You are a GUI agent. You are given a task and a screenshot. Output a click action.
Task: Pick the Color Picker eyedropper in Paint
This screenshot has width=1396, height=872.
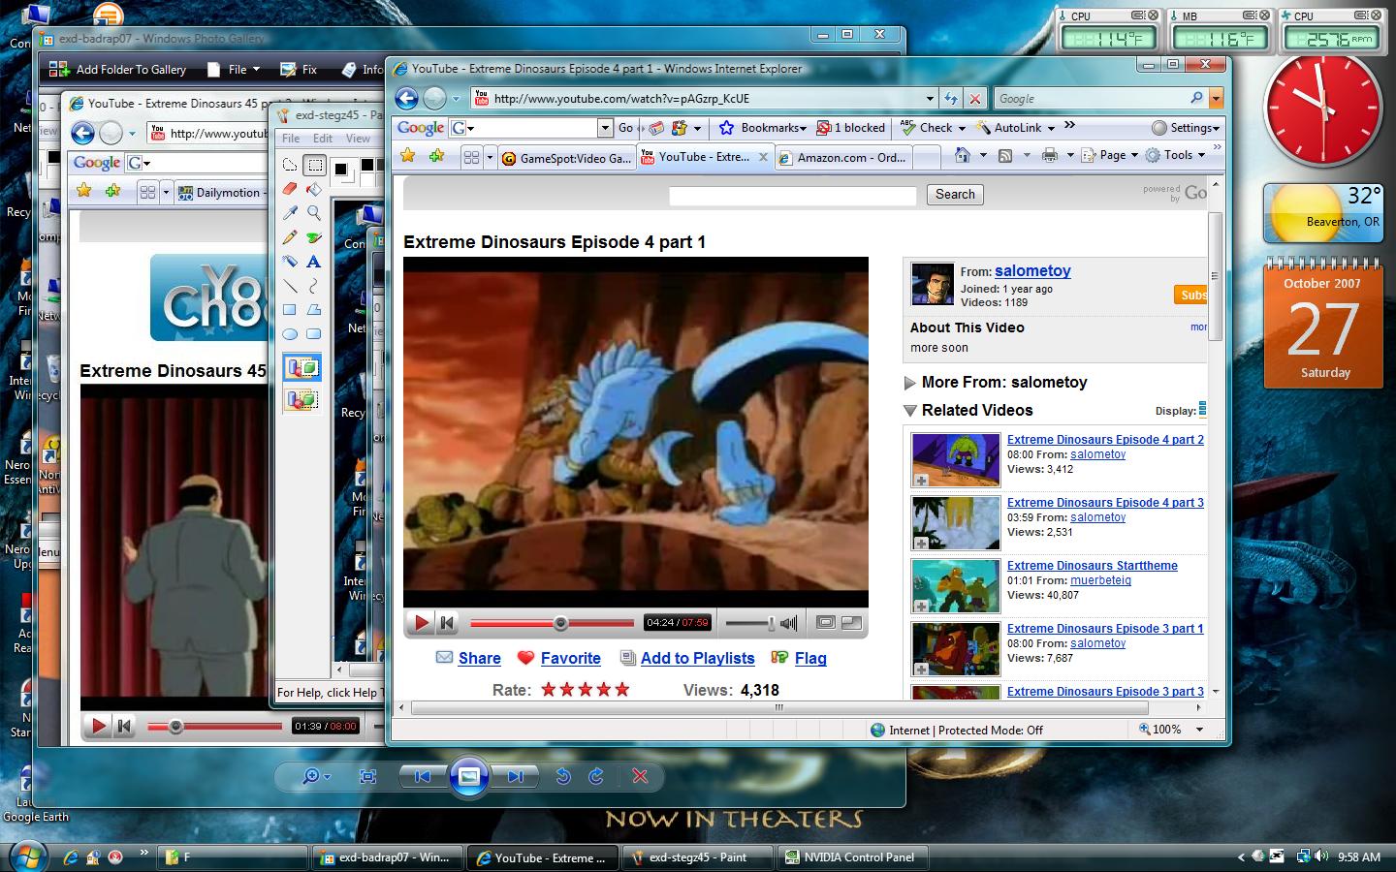(290, 212)
